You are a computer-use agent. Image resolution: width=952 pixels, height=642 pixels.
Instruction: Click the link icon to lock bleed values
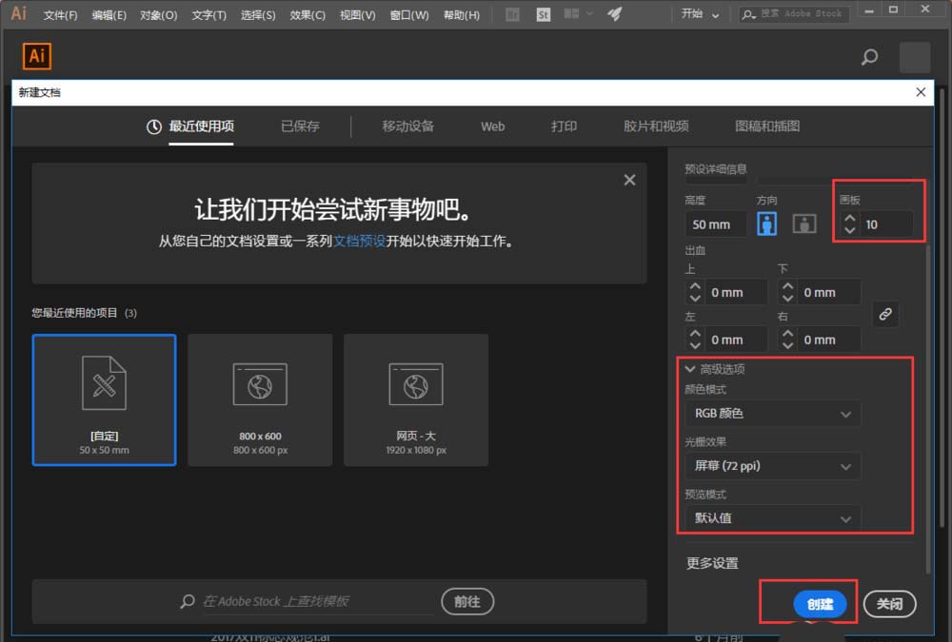click(886, 314)
